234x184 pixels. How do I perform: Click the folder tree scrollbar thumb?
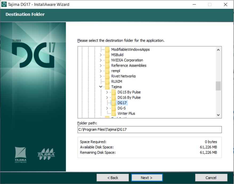(218, 86)
